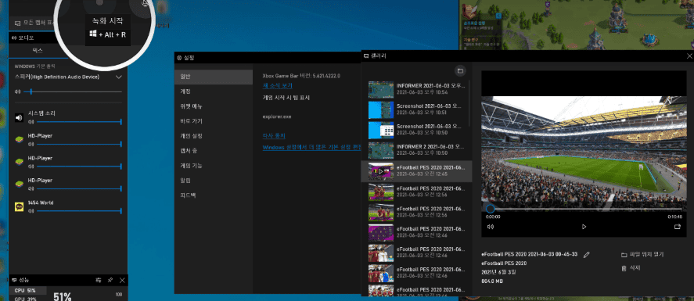Screen dimensions: 694x301
Task: Click the master speaker volume slider
Action: tap(73, 92)
